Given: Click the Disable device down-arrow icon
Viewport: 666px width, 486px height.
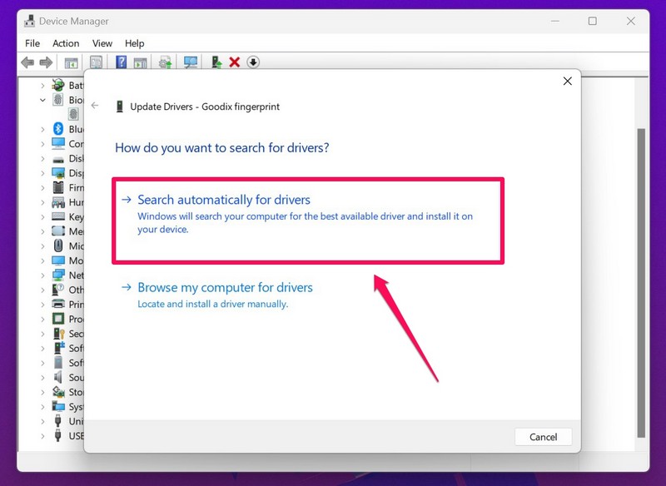Looking at the screenshot, I should (x=253, y=62).
